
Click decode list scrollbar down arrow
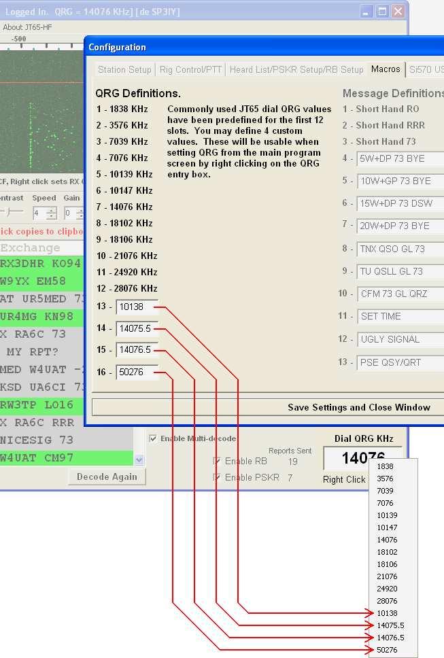(x=139, y=460)
